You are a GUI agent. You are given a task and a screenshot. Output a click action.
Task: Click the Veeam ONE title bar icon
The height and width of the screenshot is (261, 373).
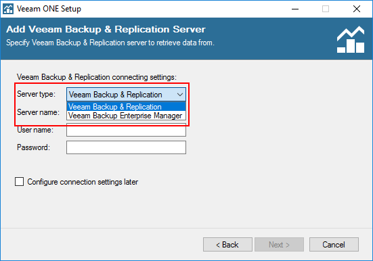[8, 9]
